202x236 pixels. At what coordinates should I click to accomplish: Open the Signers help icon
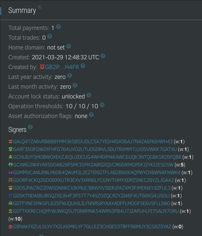point(30,127)
